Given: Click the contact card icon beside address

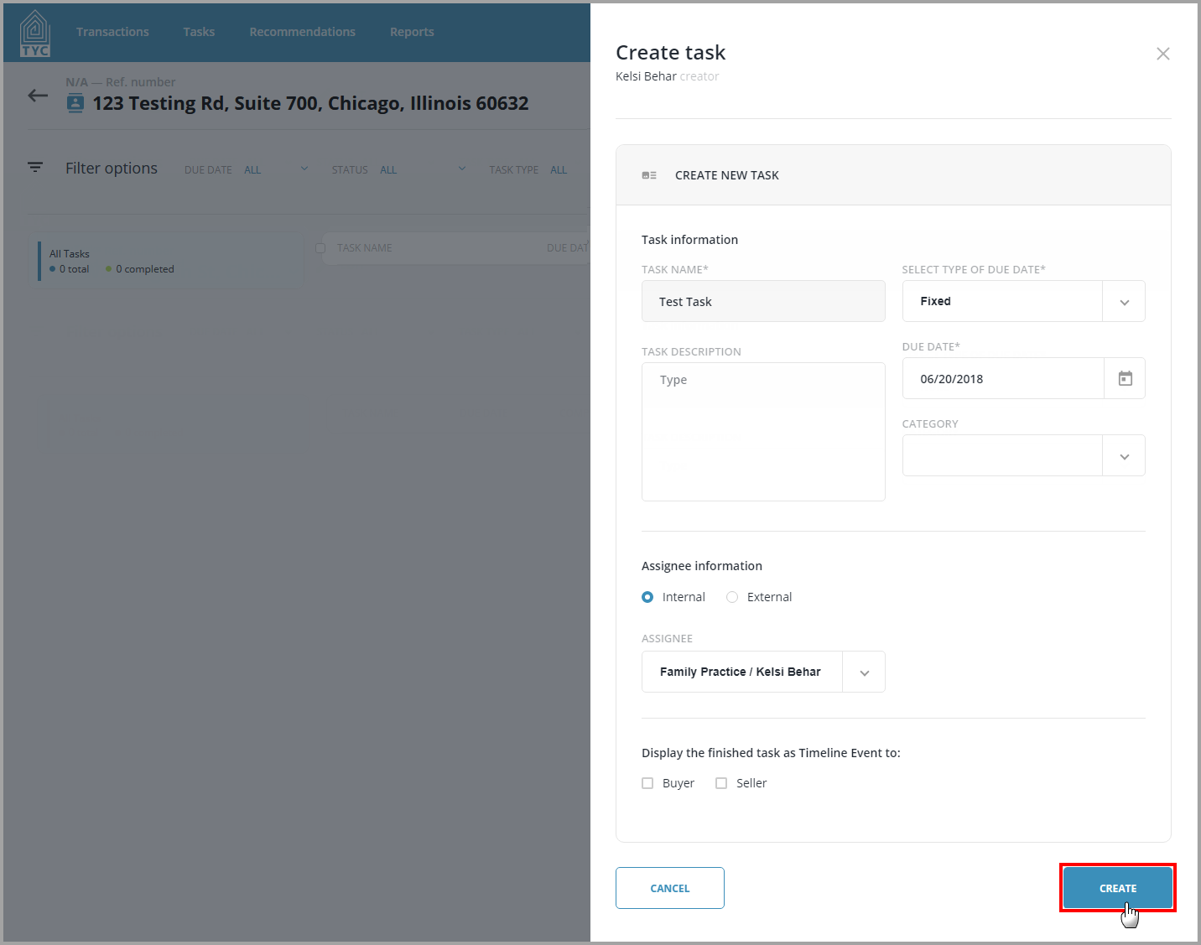Looking at the screenshot, I should tap(75, 104).
